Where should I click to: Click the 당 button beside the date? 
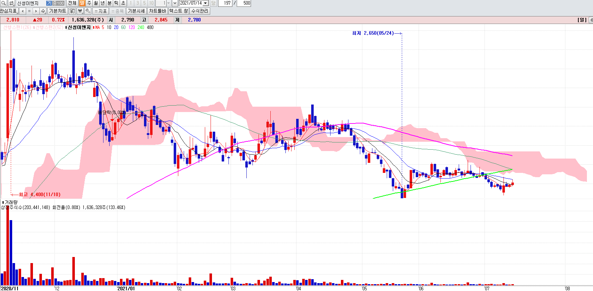coord(213,3)
